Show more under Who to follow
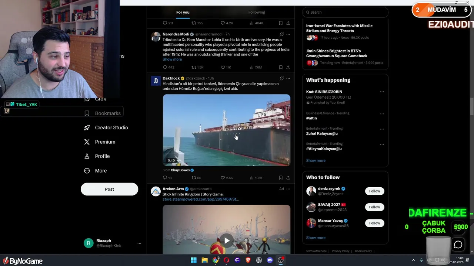 (316, 238)
